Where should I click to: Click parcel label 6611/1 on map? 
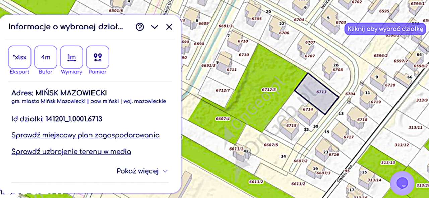[236, 149]
